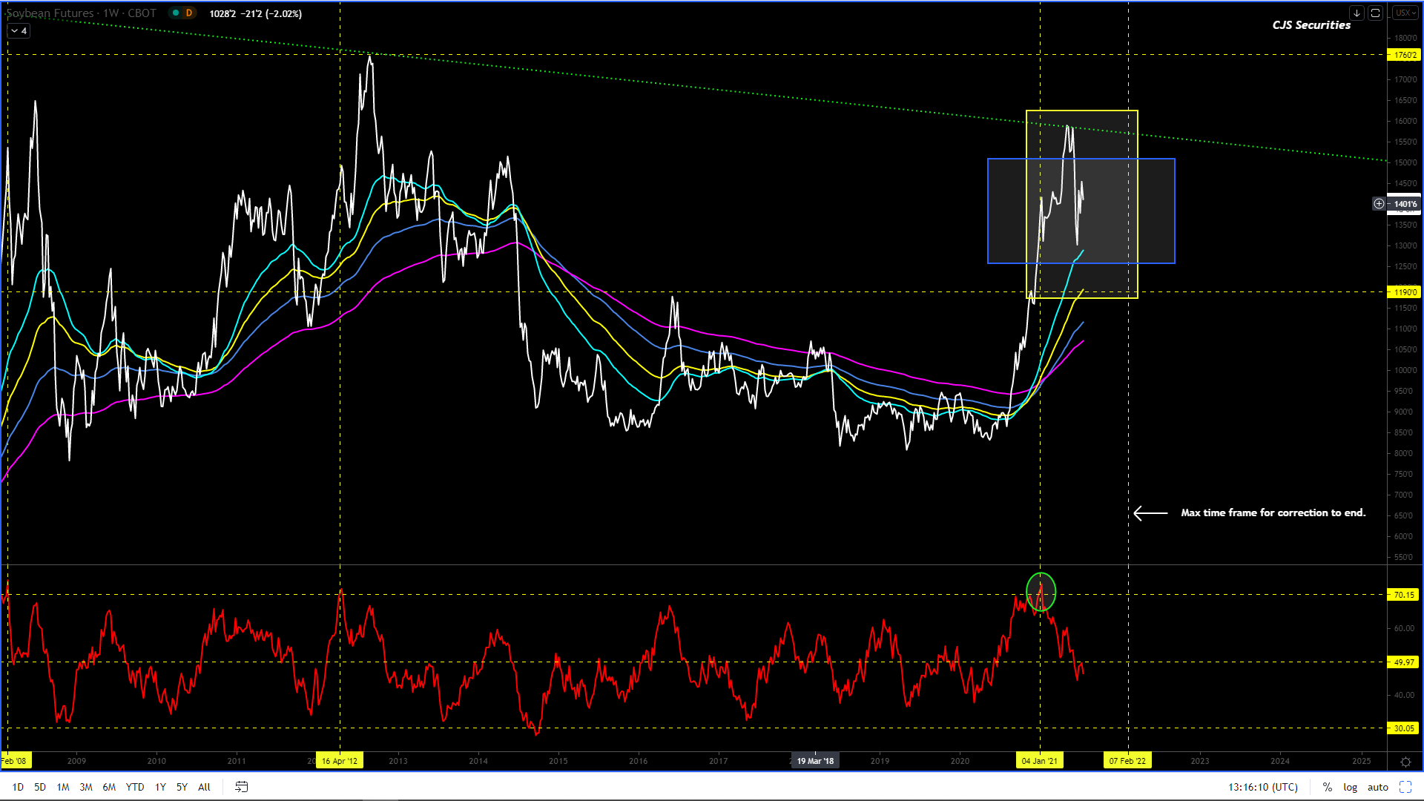Click the 1M range button
The image size is (1424, 801).
[63, 787]
